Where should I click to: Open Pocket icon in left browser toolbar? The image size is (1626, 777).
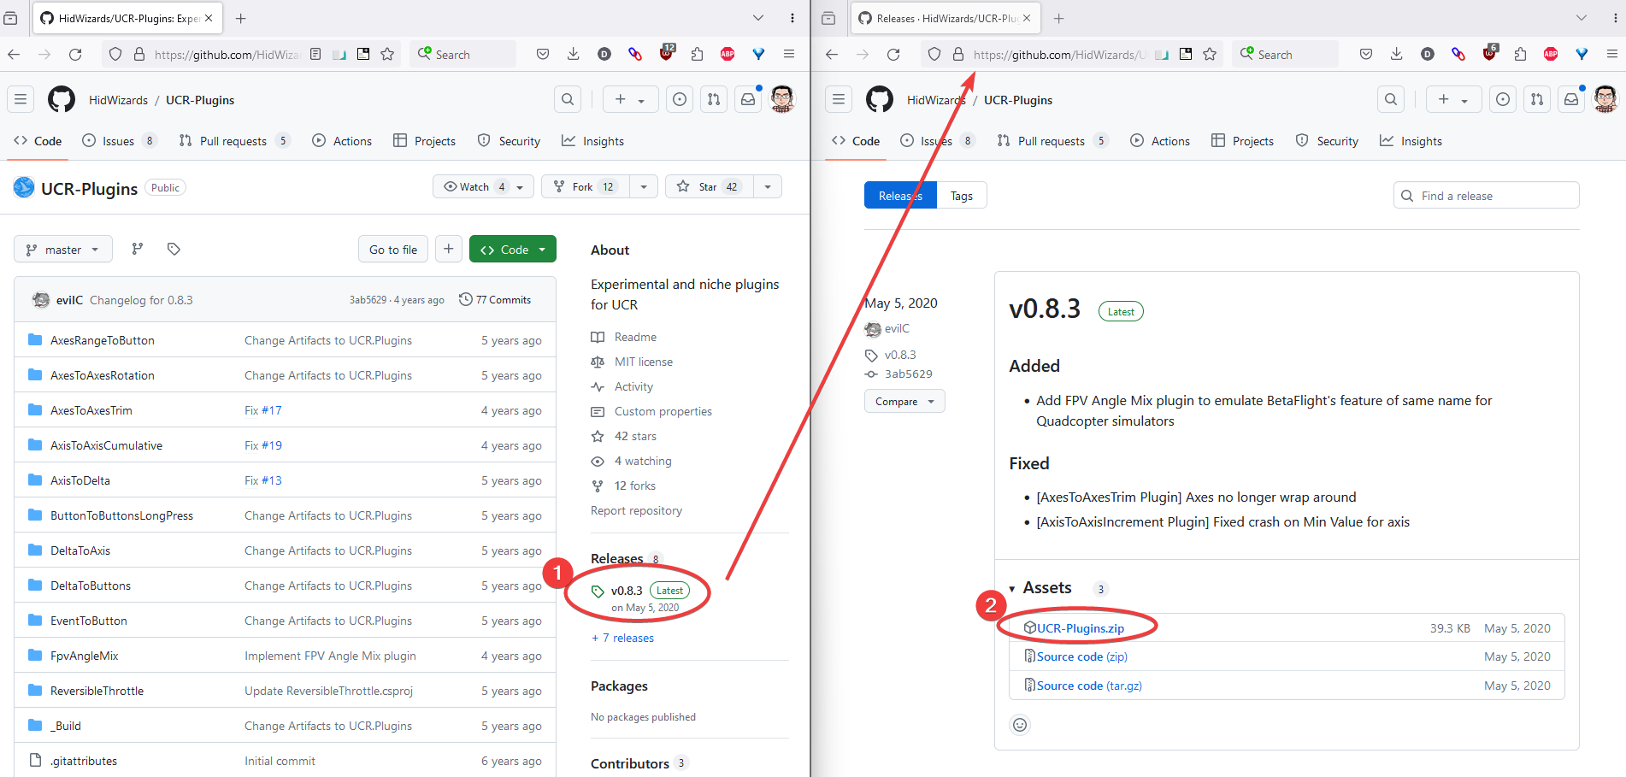click(x=543, y=54)
